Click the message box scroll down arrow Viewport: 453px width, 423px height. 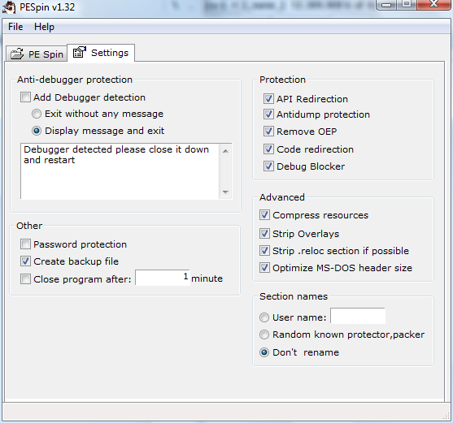tap(225, 192)
